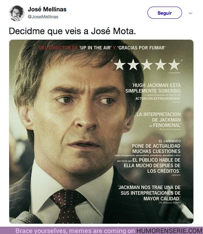Open the movie poster image by clicking the necktie

(67, 206)
